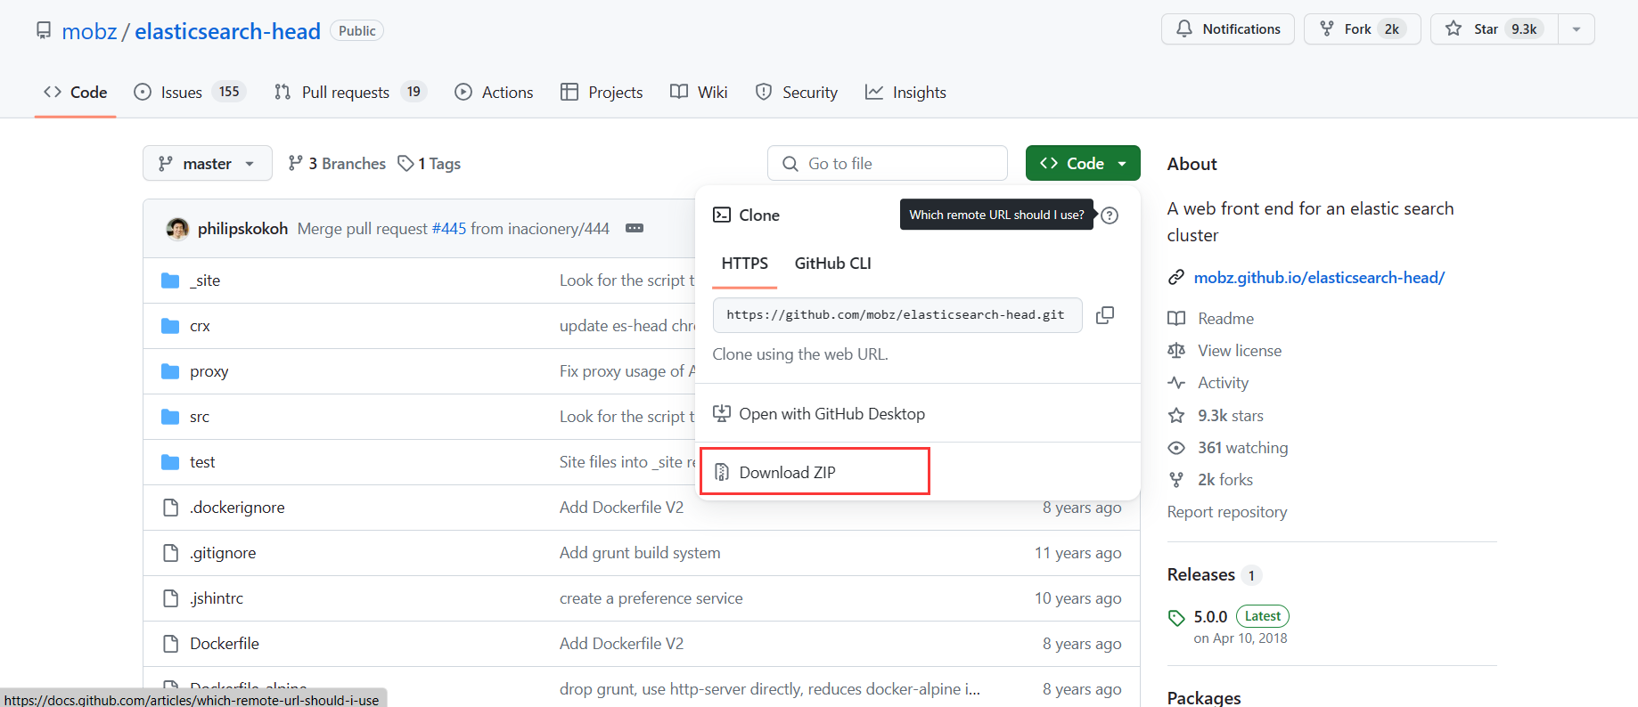
Task: Open the View license link
Action: [x=1240, y=351]
